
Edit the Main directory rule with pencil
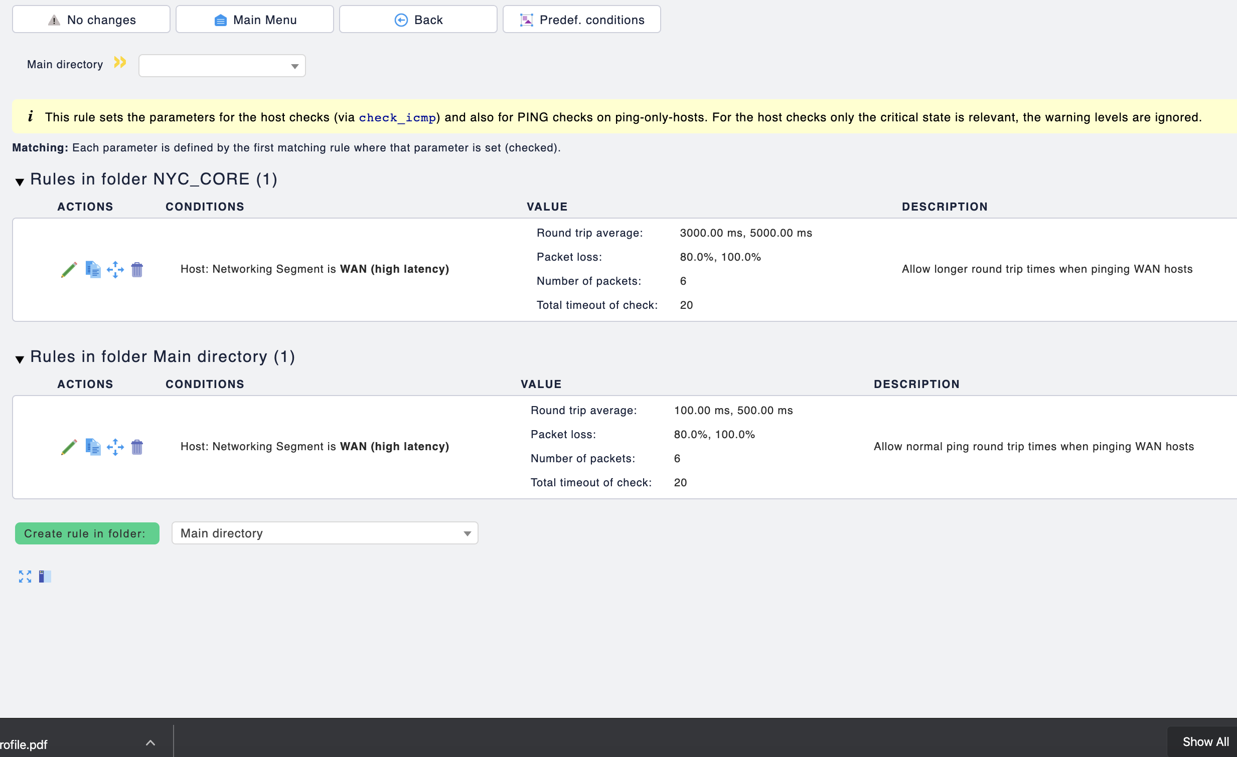coord(69,447)
